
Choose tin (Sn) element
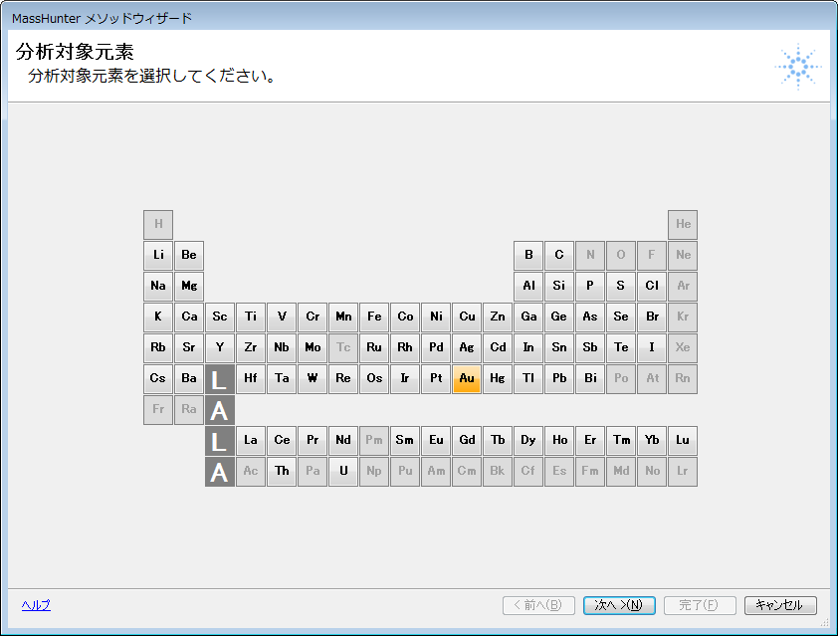click(559, 348)
